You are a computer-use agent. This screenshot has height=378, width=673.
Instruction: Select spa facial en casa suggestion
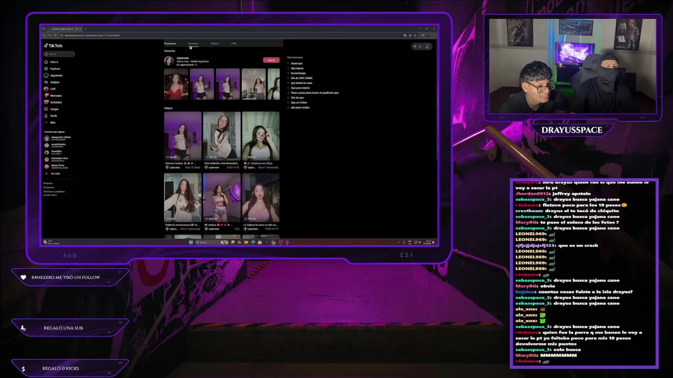pyautogui.click(x=301, y=83)
